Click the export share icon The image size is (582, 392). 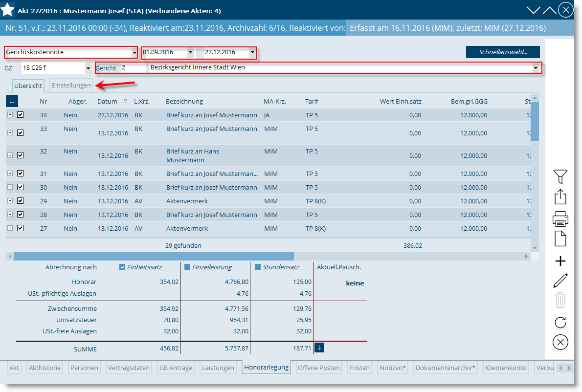tap(560, 196)
